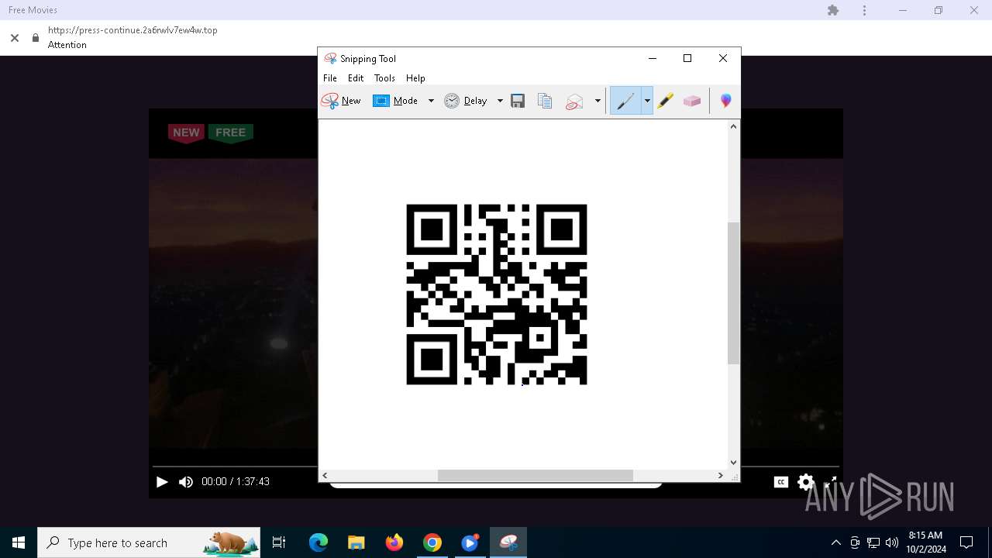Open the browser three-dot menu
The width and height of the screenshot is (992, 558).
pyautogui.click(x=864, y=10)
